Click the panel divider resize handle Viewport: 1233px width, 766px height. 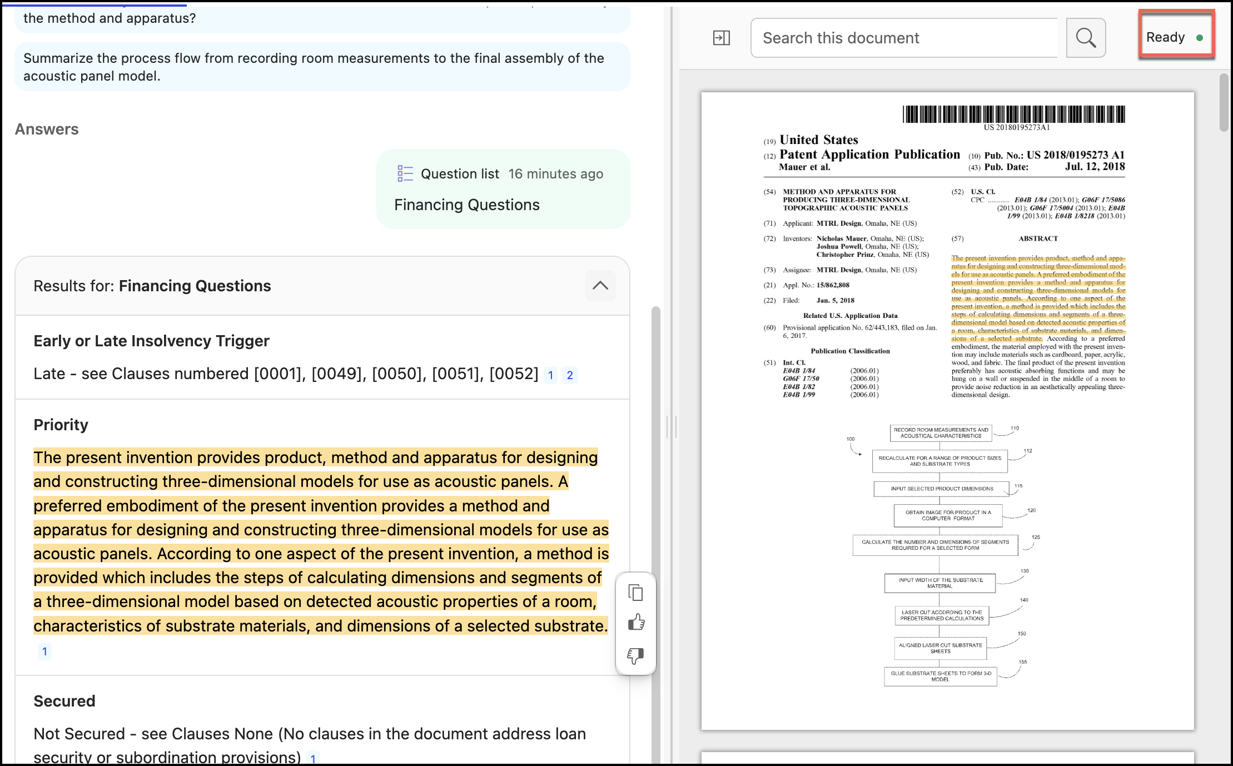[x=672, y=427]
